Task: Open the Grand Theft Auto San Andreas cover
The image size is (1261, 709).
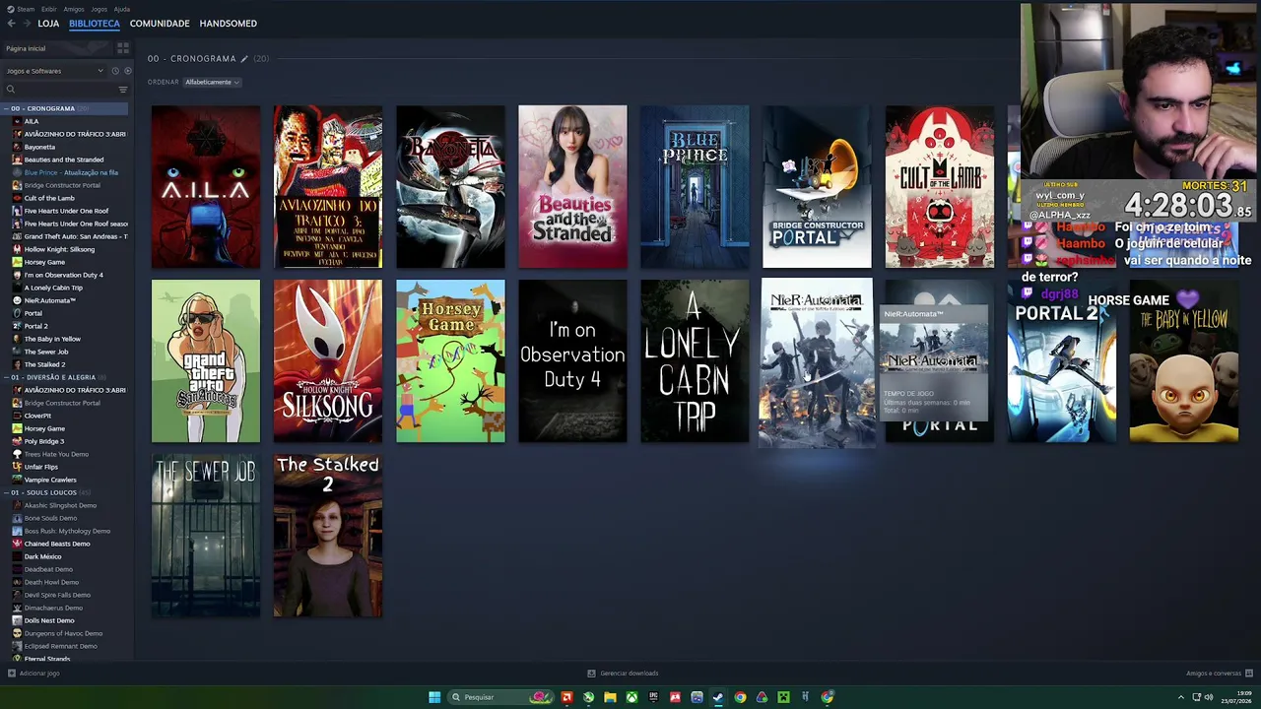Action: pos(206,361)
